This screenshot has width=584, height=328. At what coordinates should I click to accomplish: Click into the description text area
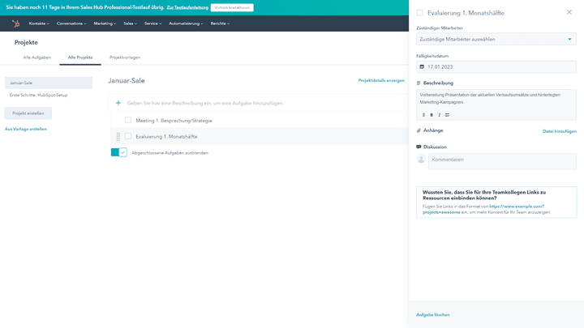coord(496,99)
